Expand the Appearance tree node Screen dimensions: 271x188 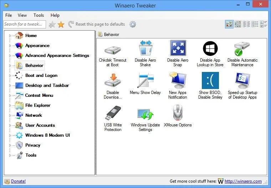(x=10, y=46)
